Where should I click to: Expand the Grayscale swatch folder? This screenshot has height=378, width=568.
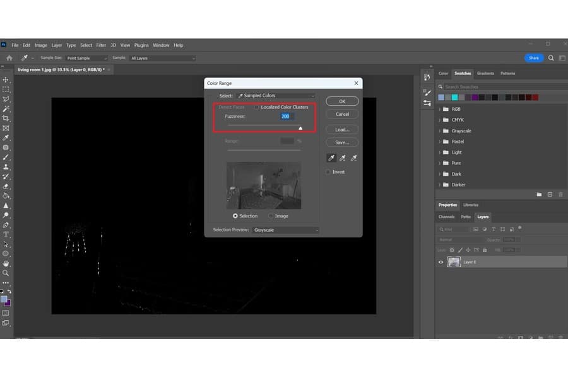point(440,131)
